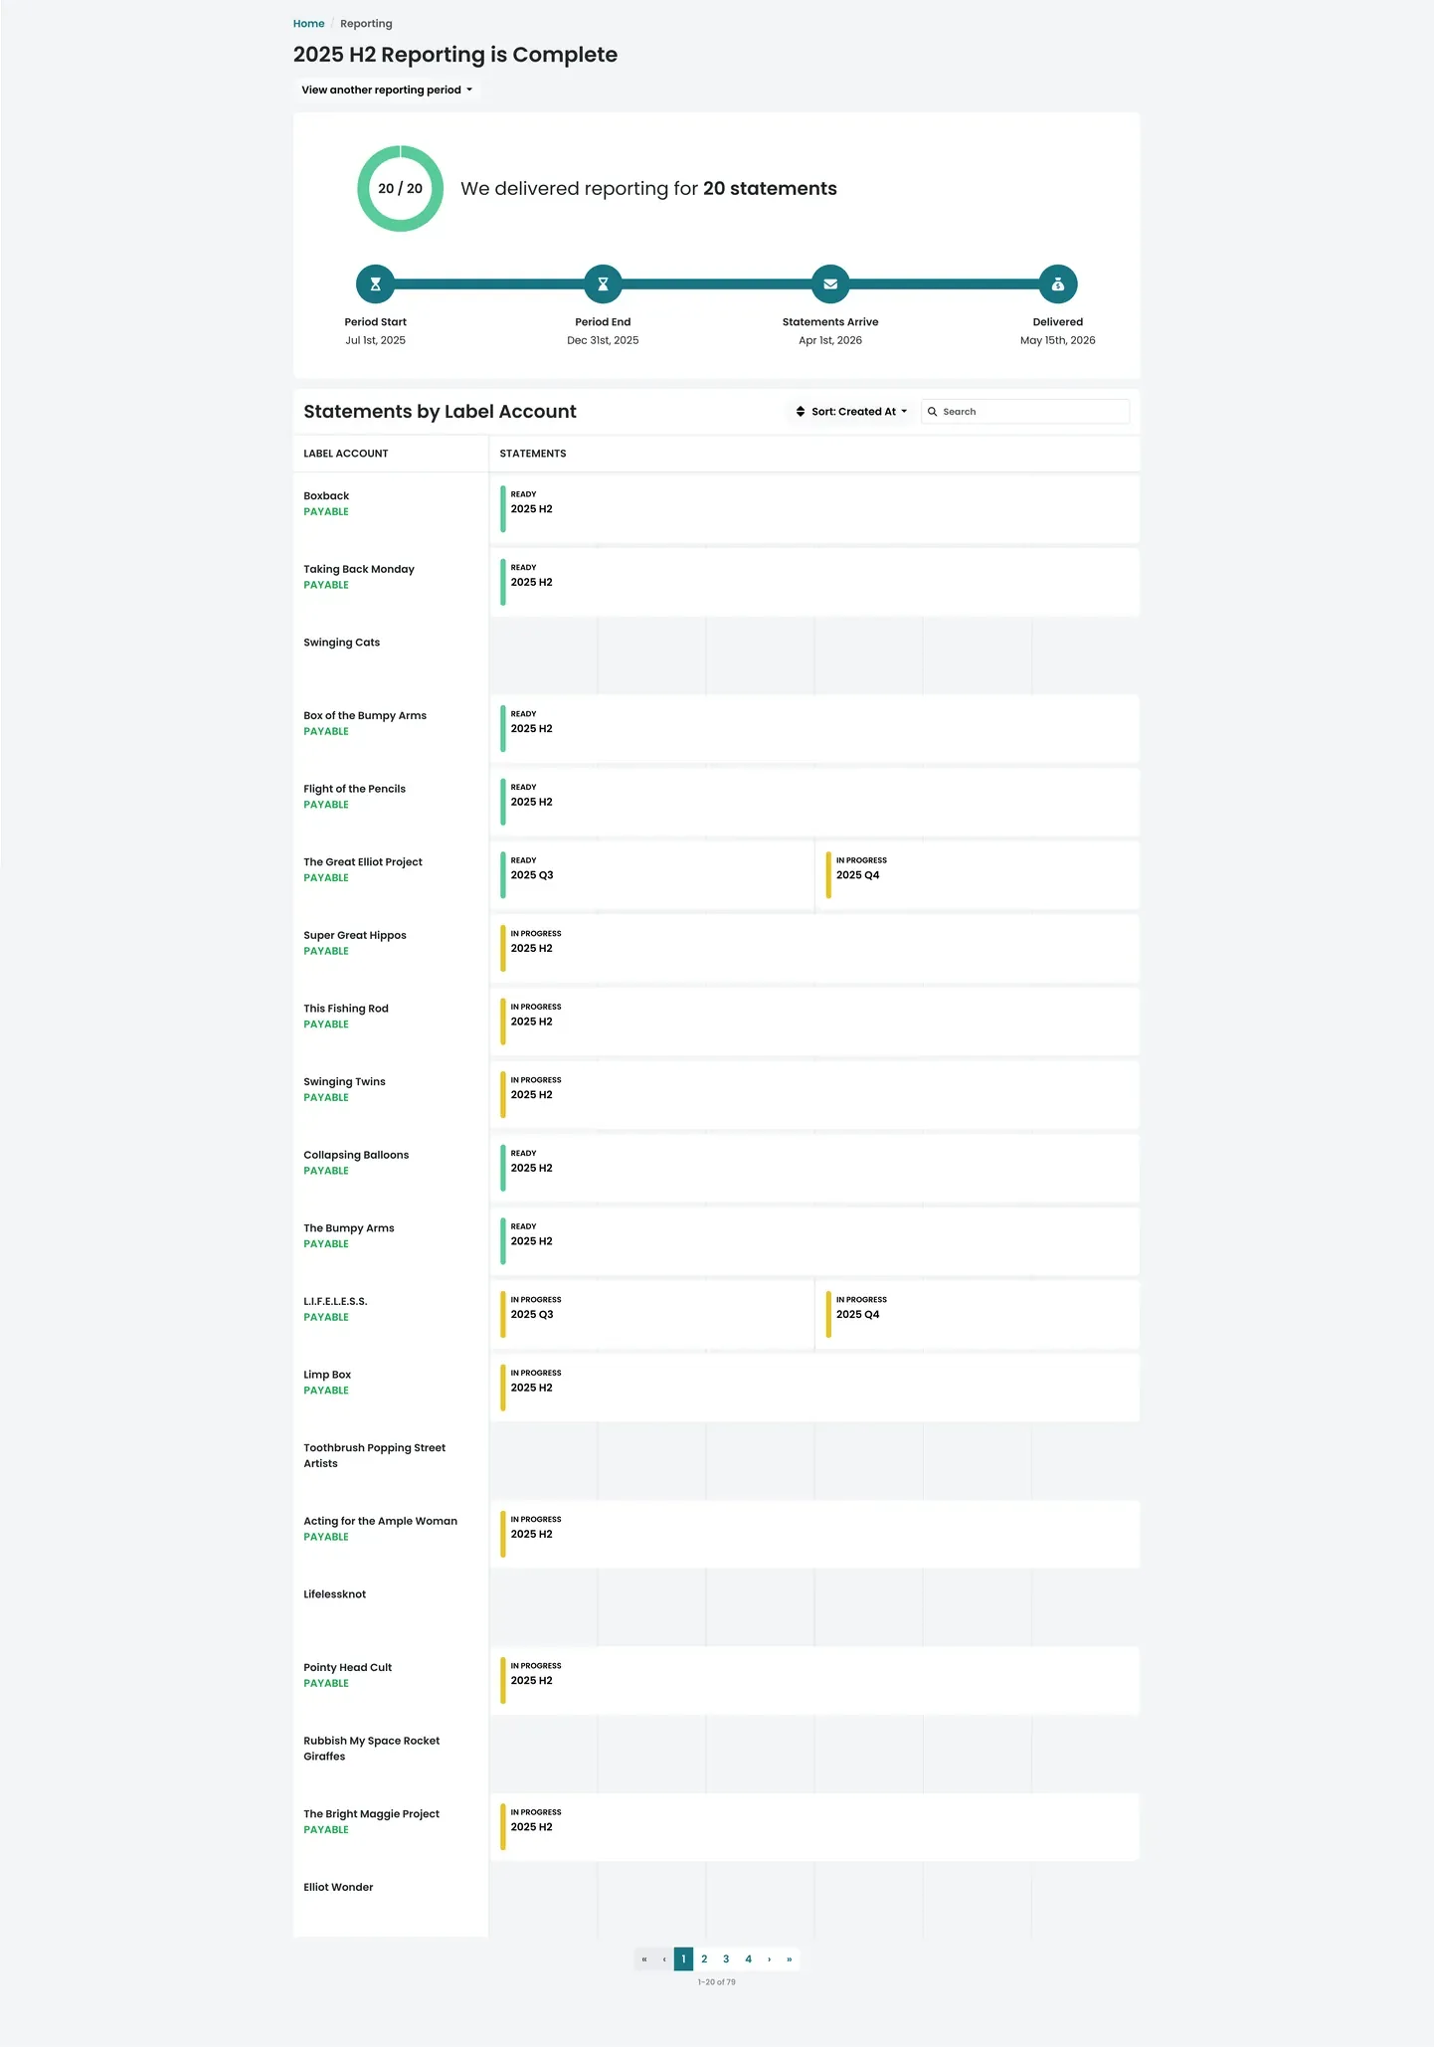Open Super Great Hippos 2025 H2 statement
Screen dimensions: 1434x2047
pyautogui.click(x=815, y=949)
